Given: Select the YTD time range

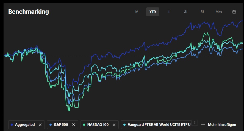Looking at the screenshot, I should [152, 12].
